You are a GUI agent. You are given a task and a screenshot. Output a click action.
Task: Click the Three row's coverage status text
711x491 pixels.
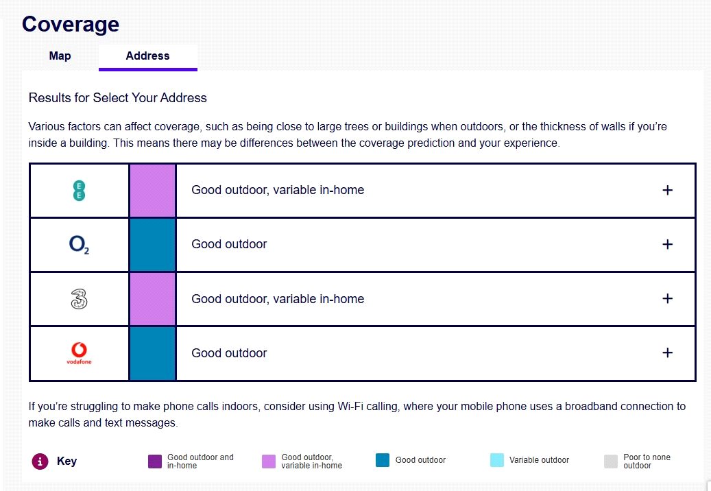(278, 299)
